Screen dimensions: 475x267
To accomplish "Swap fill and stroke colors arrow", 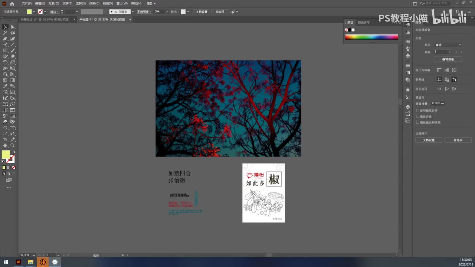I will click(14, 152).
